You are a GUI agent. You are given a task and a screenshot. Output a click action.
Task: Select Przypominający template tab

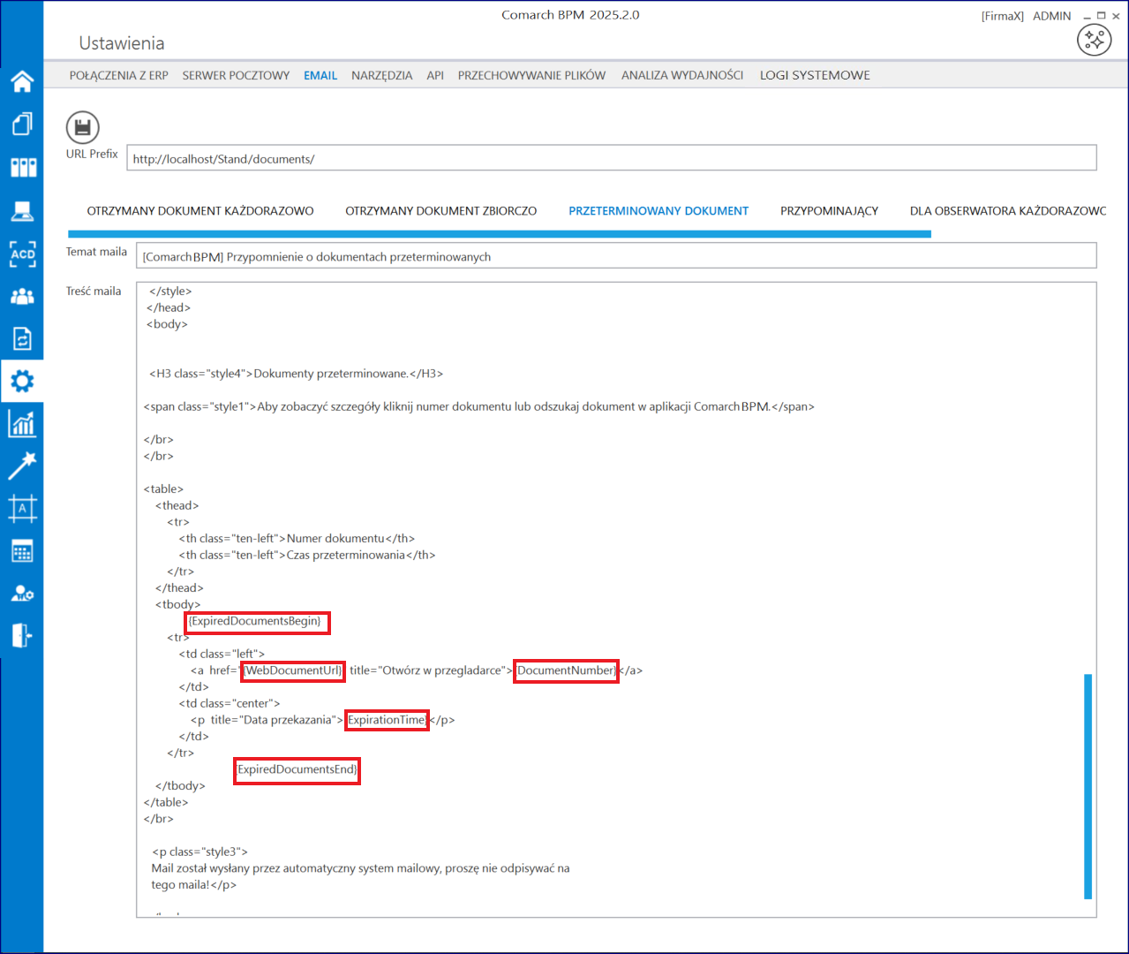pos(829,211)
